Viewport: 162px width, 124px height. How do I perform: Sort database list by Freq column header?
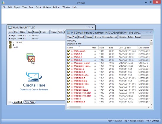[95, 48]
